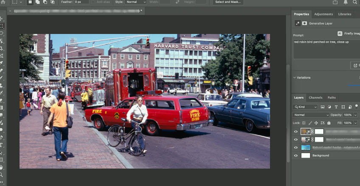Select the Zoom tool
This screenshot has height=186, width=360.
(1, 175)
